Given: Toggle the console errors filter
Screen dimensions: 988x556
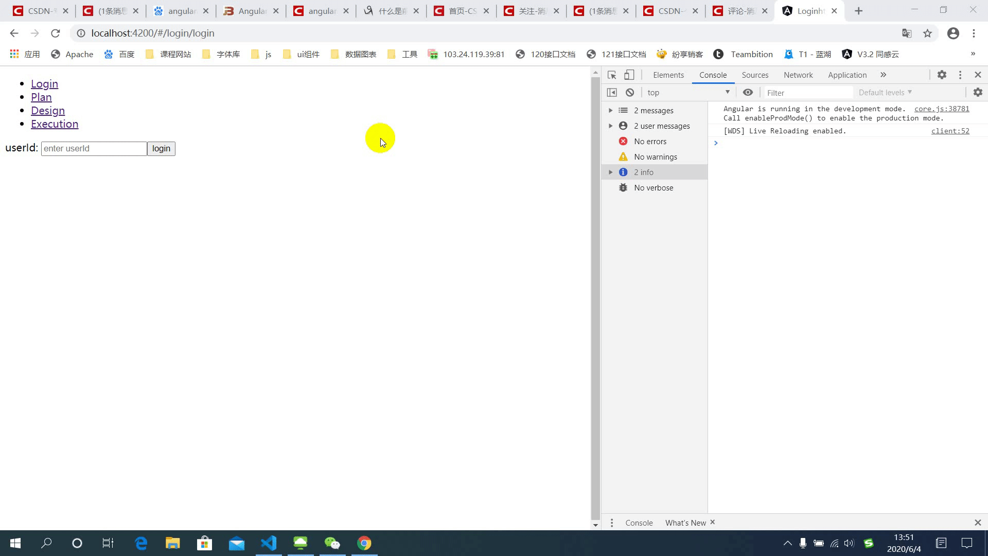Looking at the screenshot, I should click(x=650, y=141).
